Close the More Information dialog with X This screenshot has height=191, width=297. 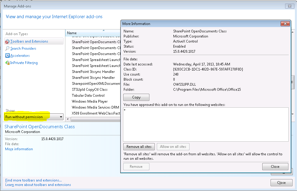[x=285, y=24]
